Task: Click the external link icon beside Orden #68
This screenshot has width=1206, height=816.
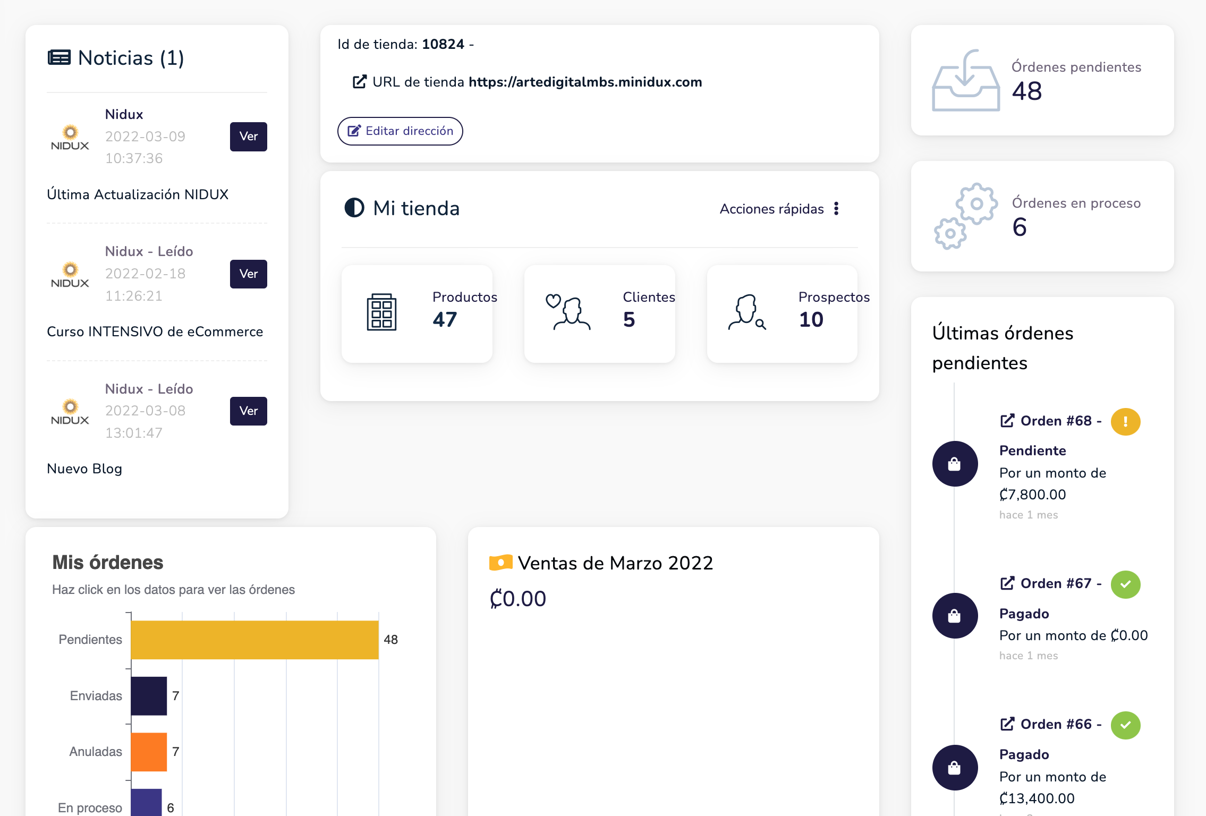Action: click(x=1007, y=421)
